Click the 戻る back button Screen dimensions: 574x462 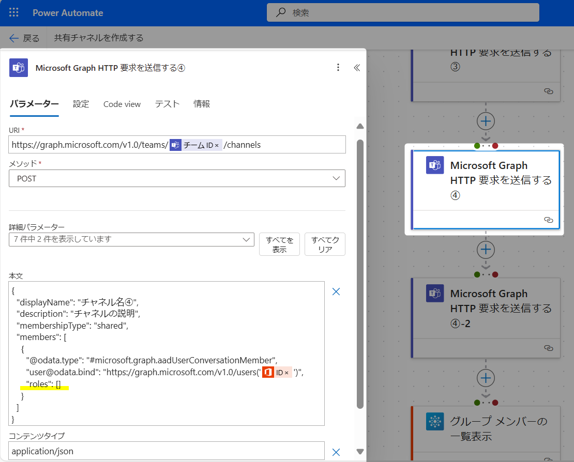pyautogui.click(x=24, y=38)
